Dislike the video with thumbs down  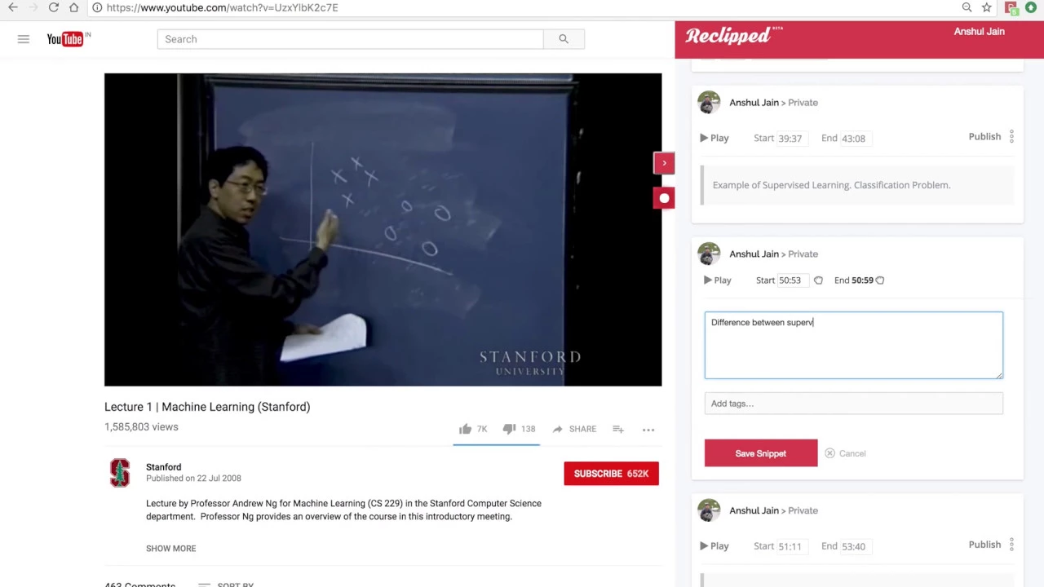509,429
